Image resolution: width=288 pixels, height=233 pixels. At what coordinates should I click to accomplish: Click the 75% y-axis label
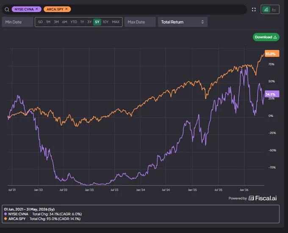271,64
